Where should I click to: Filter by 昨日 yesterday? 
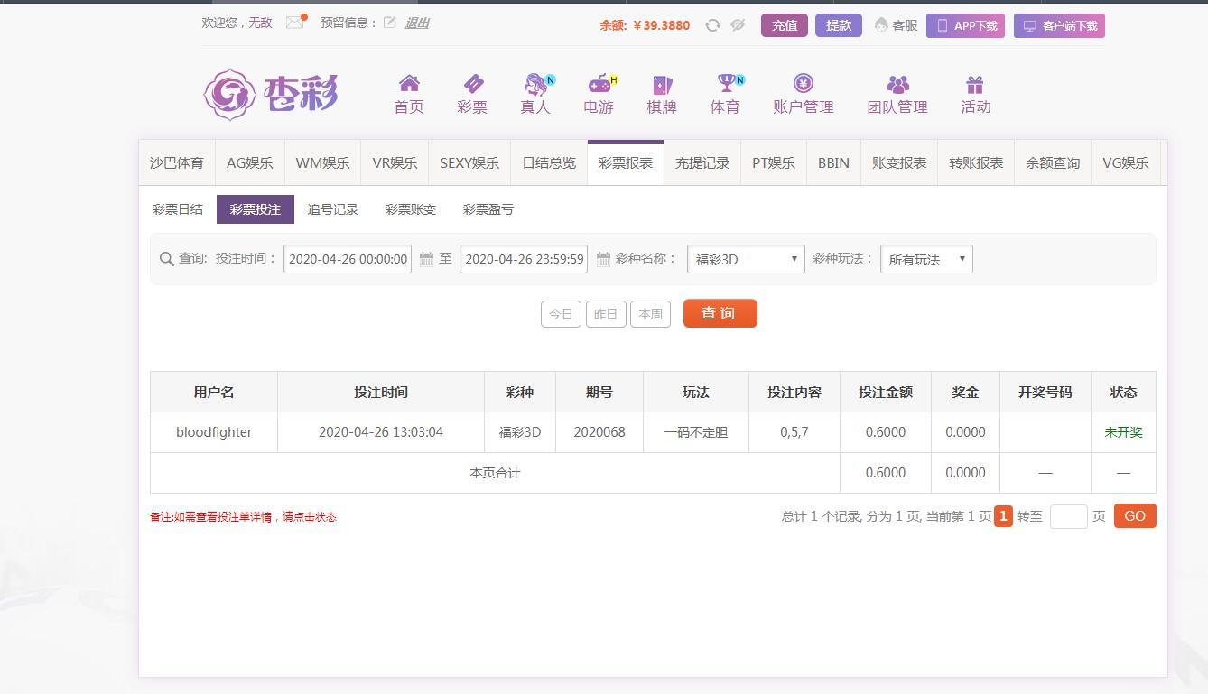click(606, 314)
